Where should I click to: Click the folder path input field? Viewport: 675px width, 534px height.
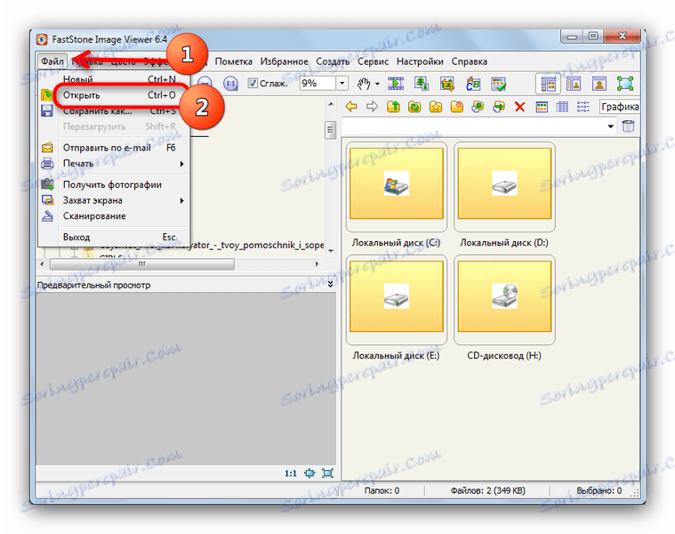(x=473, y=126)
